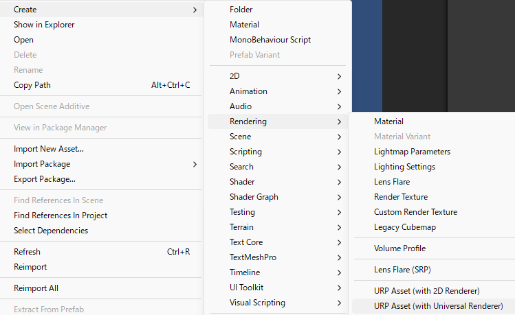This screenshot has height=315, width=515.
Task: Select Reimport All option
Action: [x=36, y=288]
